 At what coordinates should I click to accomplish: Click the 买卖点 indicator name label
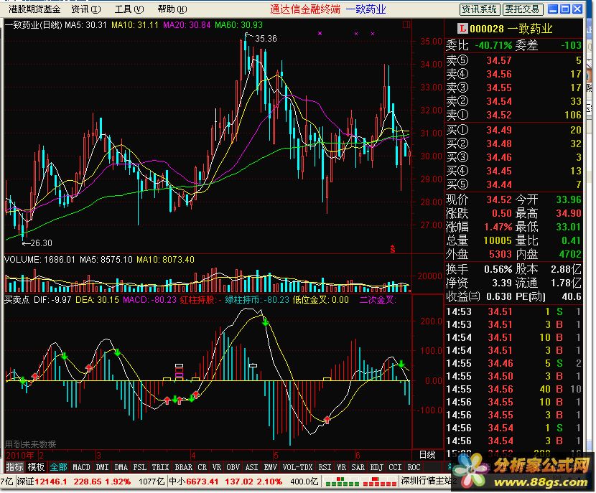[17, 300]
